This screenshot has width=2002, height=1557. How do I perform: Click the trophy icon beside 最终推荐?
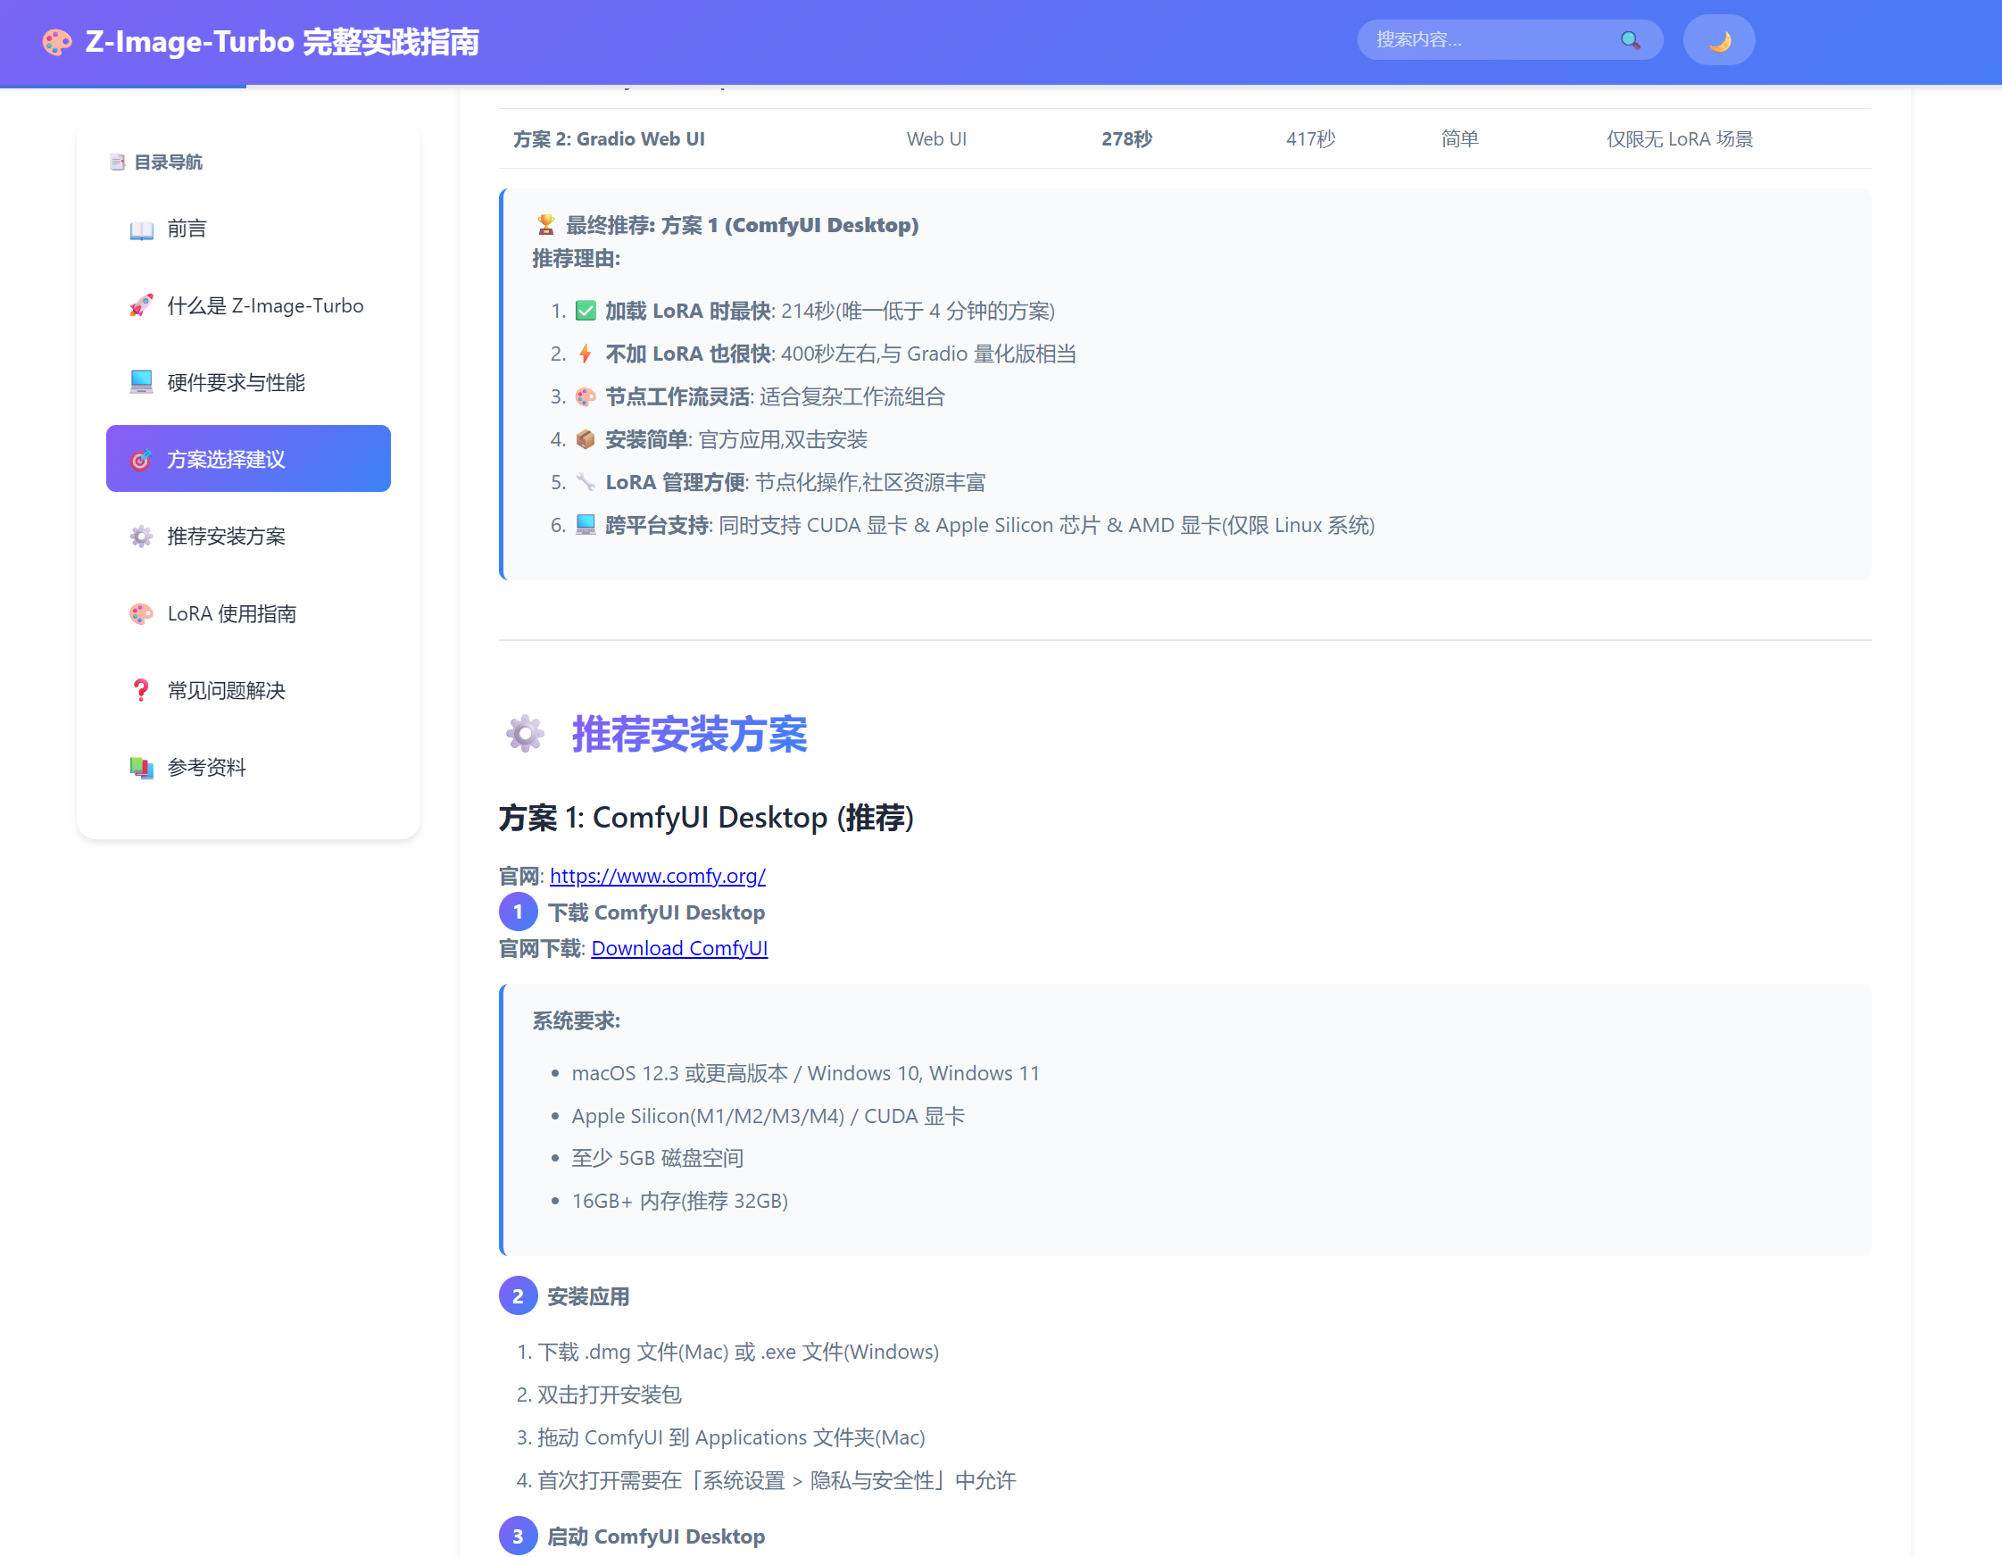tap(545, 225)
